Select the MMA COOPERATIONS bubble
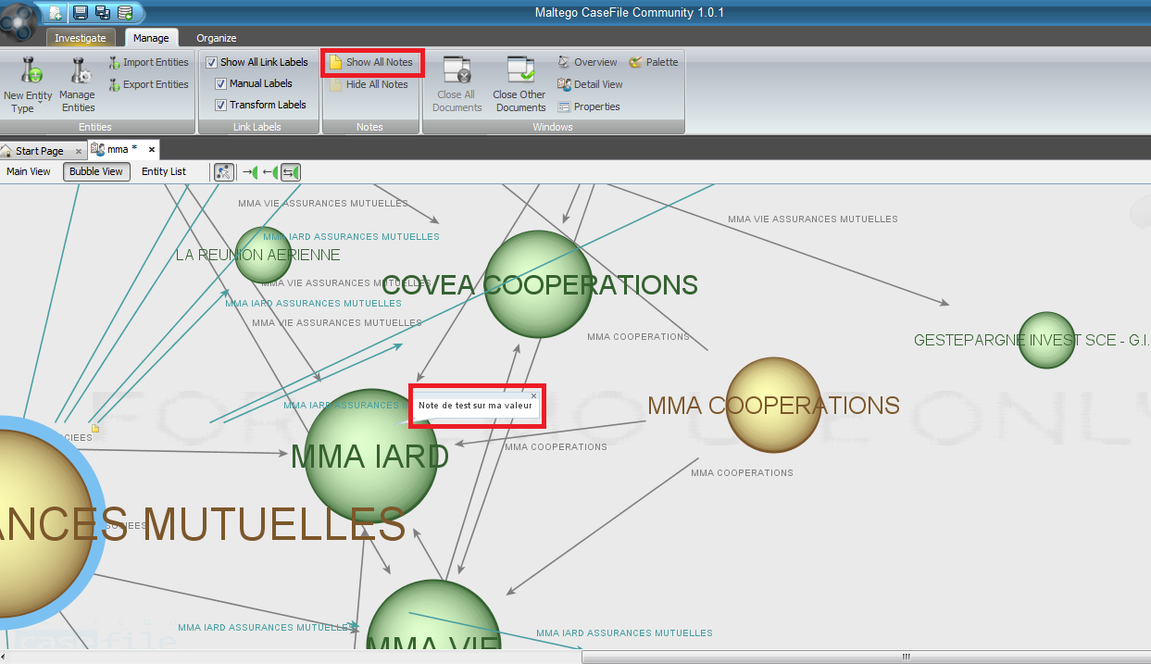Viewport: 1151px width, 664px height. pos(773,405)
